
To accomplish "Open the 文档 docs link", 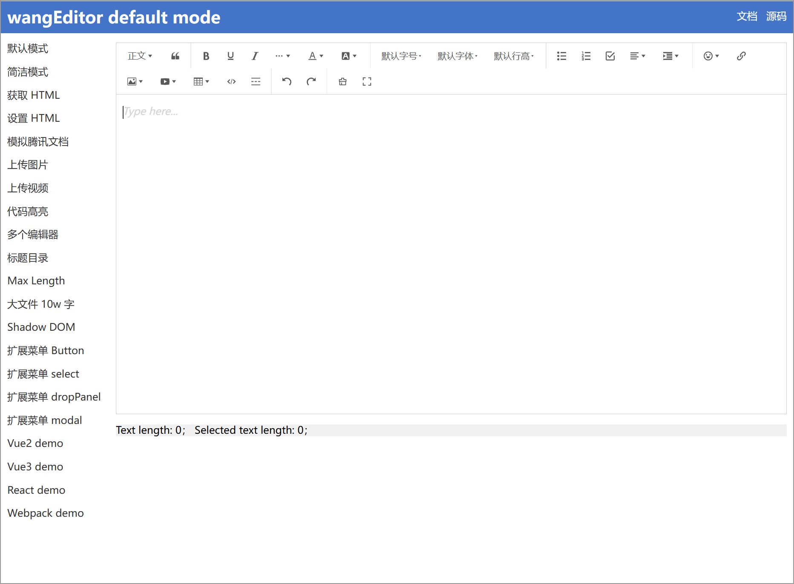I will pyautogui.click(x=747, y=17).
